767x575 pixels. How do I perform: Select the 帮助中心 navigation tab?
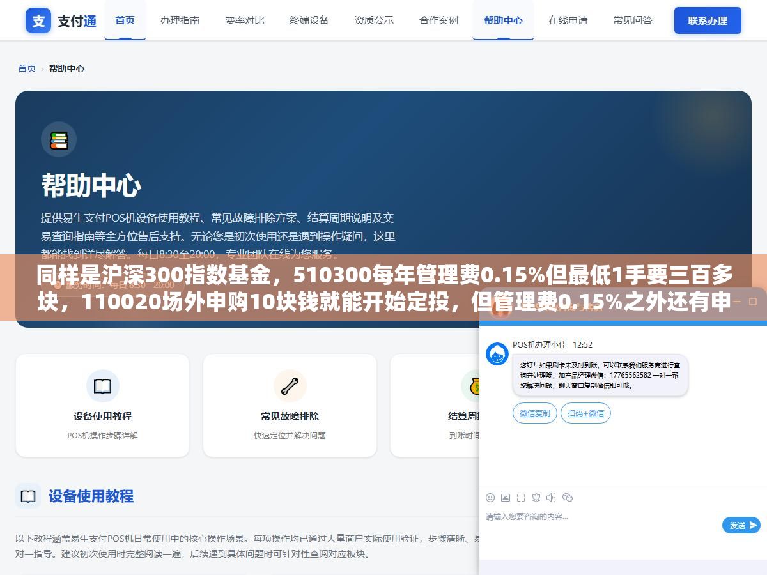click(x=503, y=20)
